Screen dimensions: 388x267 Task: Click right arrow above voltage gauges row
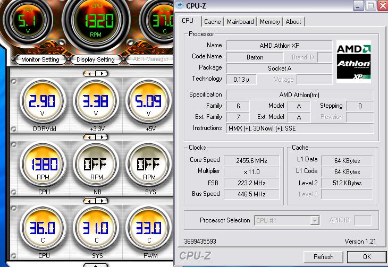pyautogui.click(x=102, y=73)
